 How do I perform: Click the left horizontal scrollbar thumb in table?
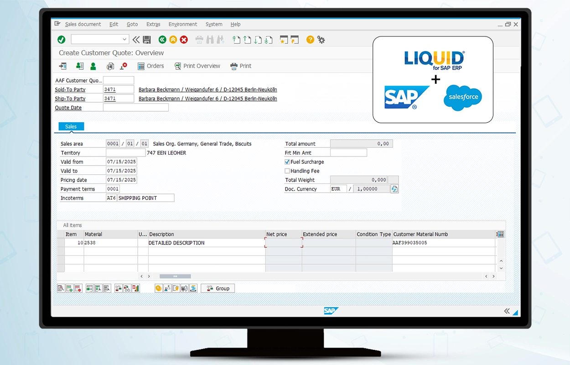pos(175,276)
